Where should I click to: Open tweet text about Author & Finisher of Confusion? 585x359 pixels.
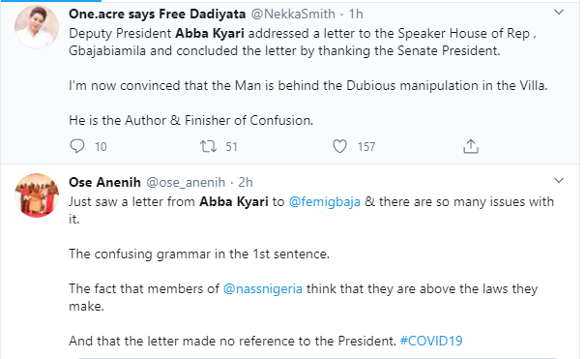coord(191,121)
